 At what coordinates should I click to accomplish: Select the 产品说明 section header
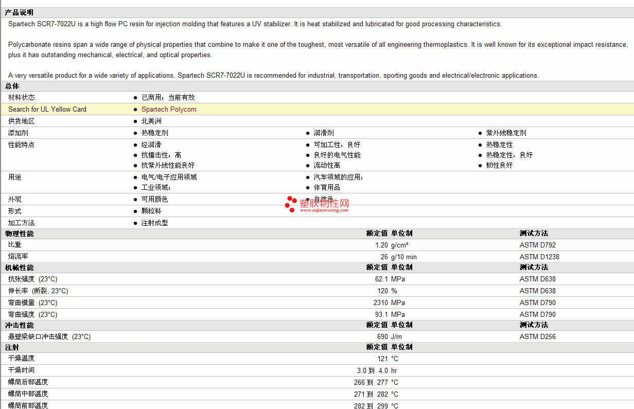19,12
